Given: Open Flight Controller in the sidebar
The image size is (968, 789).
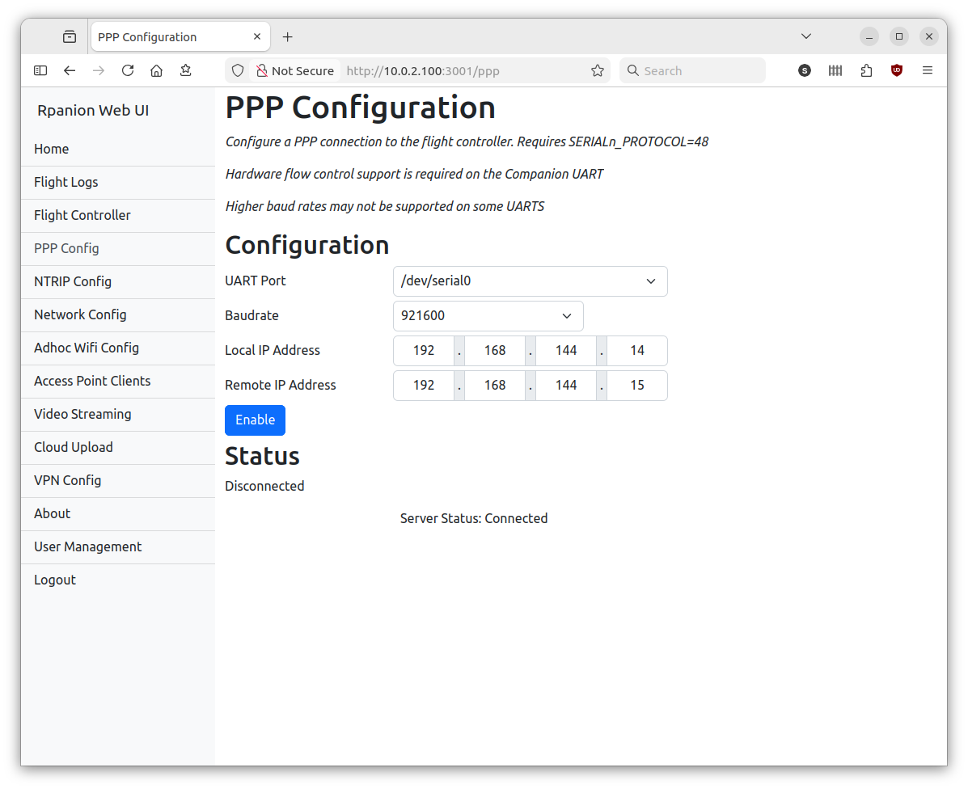Looking at the screenshot, I should pyautogui.click(x=82, y=215).
